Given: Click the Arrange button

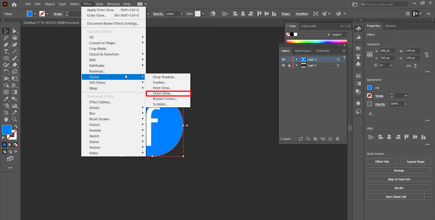Looking at the screenshot, I should tap(399, 170).
